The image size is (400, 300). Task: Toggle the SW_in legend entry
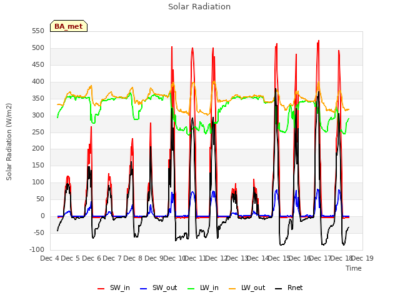[x=114, y=287]
